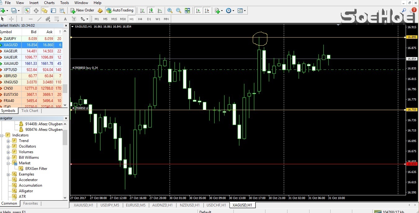Switch to the EURUSD,M5 chart tab
The width and height of the screenshot is (419, 213).
click(136, 205)
